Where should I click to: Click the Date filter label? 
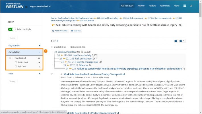click(x=11, y=74)
